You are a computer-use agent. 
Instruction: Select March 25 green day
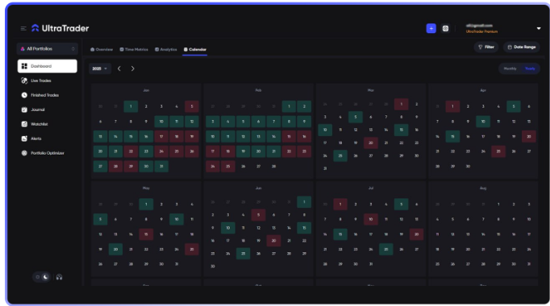340,155
